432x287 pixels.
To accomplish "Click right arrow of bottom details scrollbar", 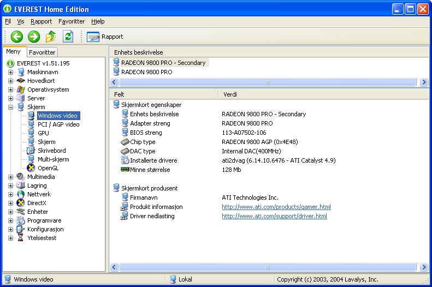I will tap(424, 267).
